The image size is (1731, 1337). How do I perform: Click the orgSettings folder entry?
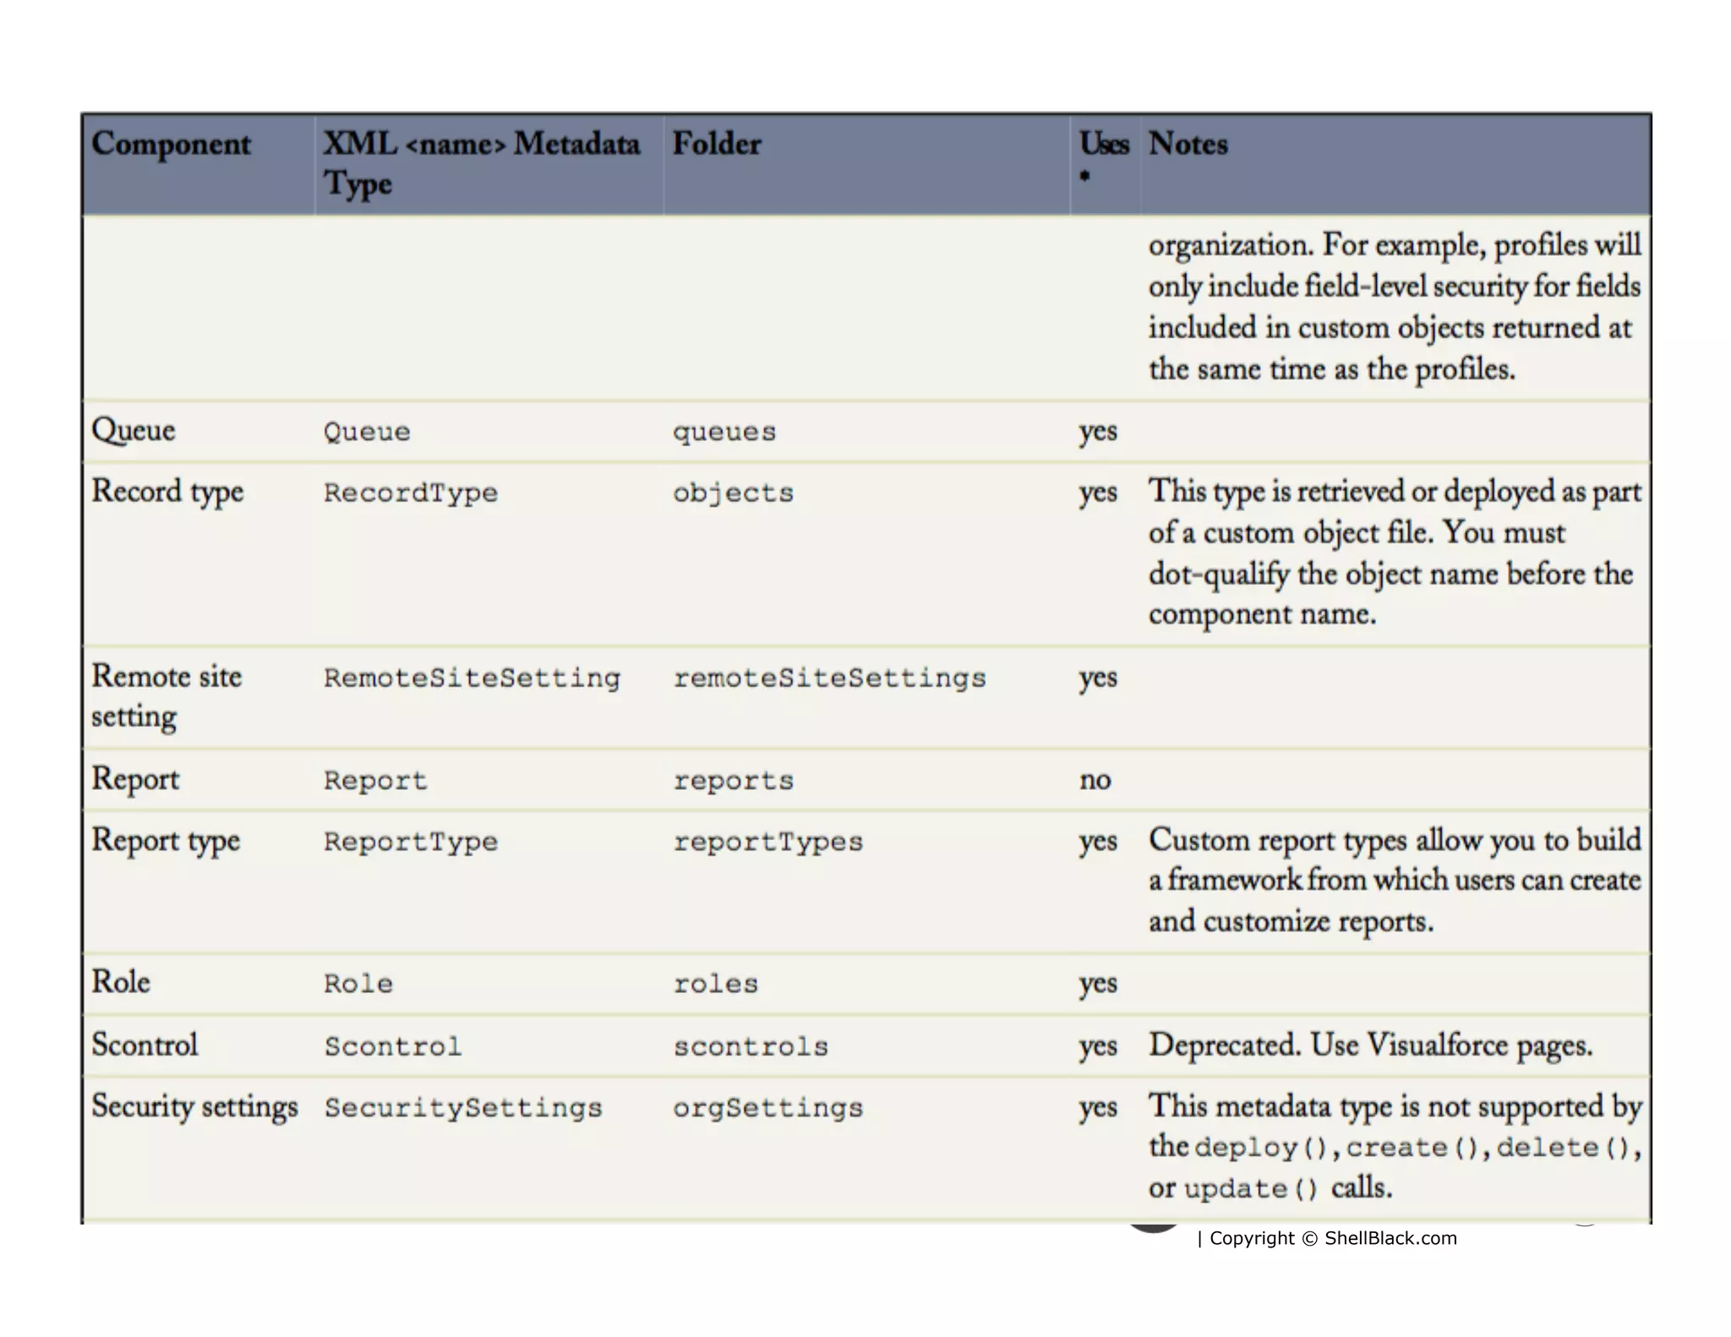point(767,1108)
